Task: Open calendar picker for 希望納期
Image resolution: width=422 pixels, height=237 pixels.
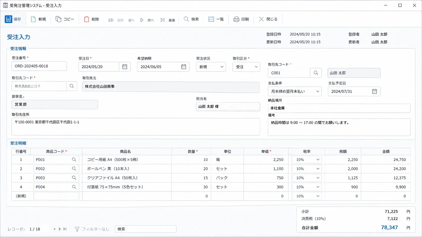Action: [x=183, y=67]
